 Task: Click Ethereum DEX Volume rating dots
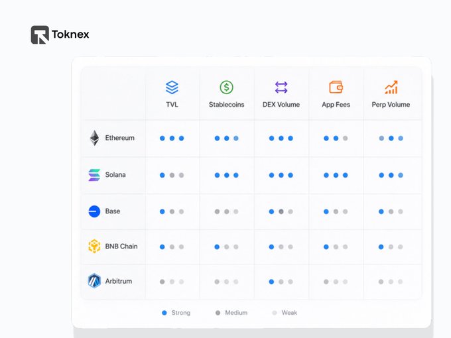pyautogui.click(x=281, y=139)
